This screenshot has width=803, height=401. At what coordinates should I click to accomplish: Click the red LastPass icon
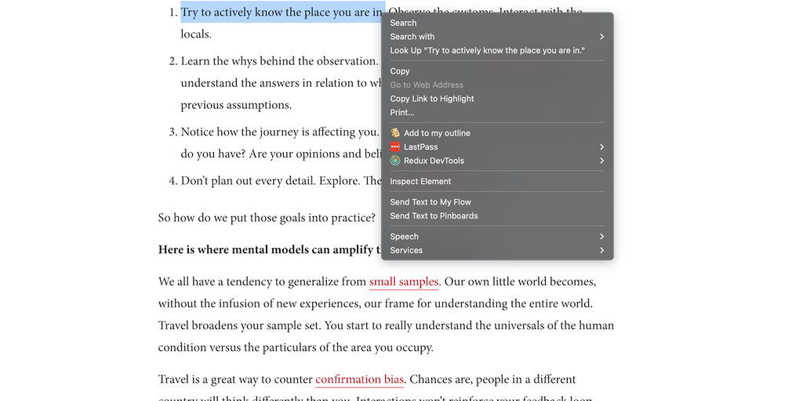tap(395, 146)
